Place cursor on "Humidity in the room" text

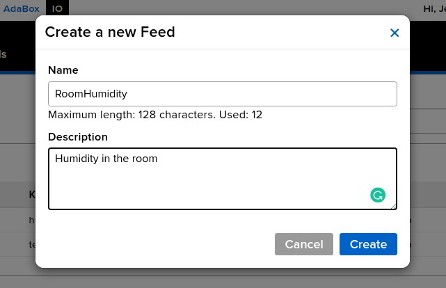(106, 159)
